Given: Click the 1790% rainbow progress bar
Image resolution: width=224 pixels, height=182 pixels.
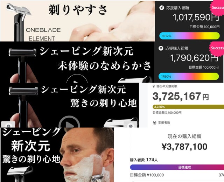Looking at the screenshot, I should (189, 76).
